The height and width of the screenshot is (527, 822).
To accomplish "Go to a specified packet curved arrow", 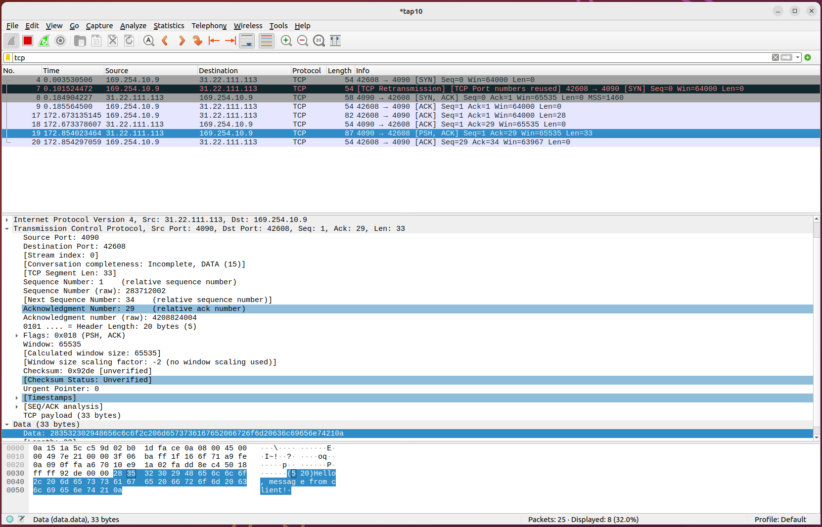I will click(198, 41).
